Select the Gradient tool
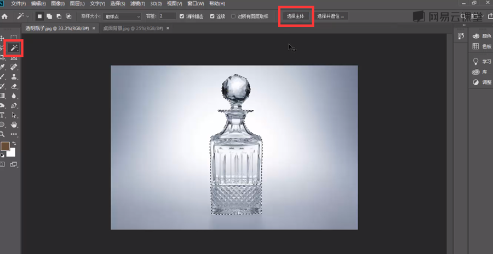 [2, 96]
